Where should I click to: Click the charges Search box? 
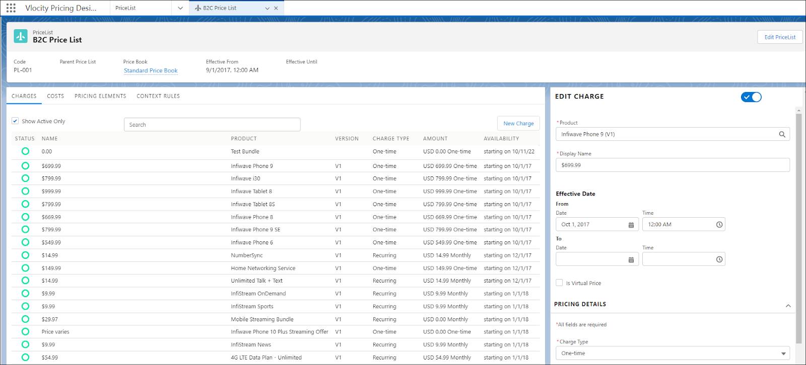pyautogui.click(x=212, y=125)
